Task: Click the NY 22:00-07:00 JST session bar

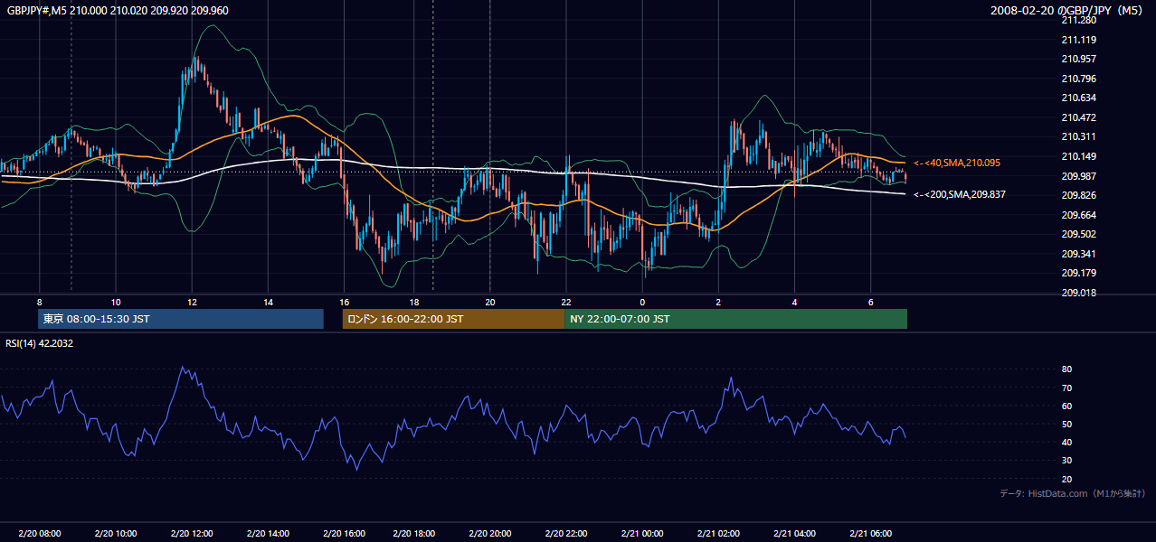Action: click(735, 319)
